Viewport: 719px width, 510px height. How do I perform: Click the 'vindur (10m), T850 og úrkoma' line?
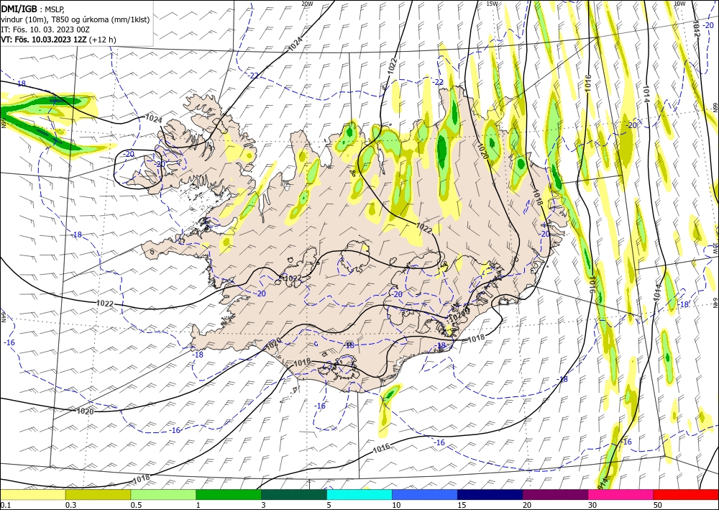click(x=75, y=19)
